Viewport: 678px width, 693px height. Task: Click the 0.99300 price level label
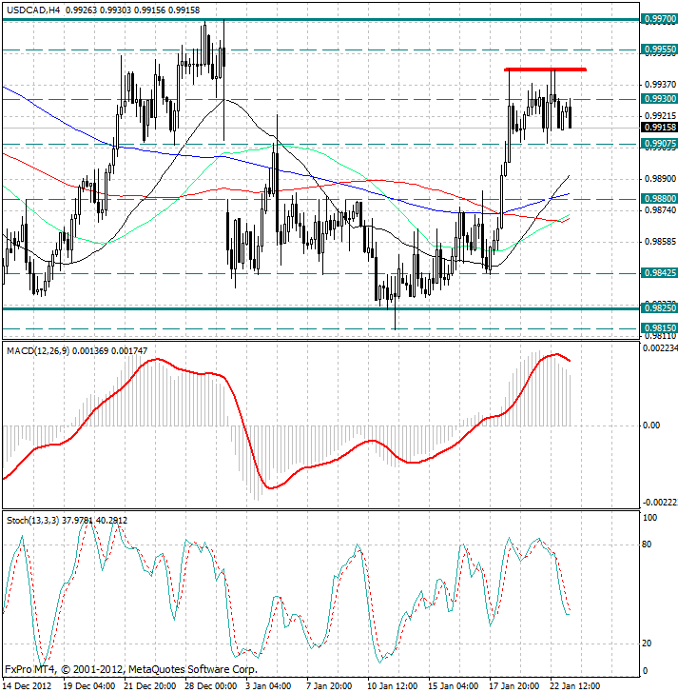point(660,99)
